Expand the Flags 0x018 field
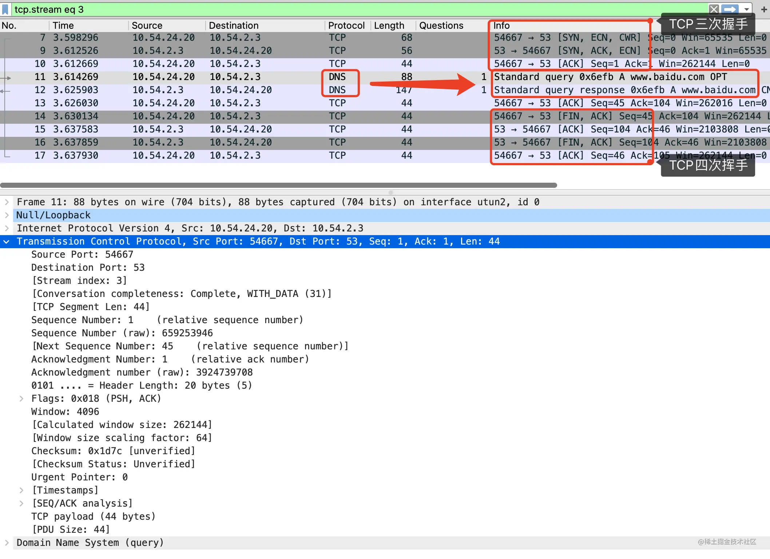770x559 pixels. (21, 399)
